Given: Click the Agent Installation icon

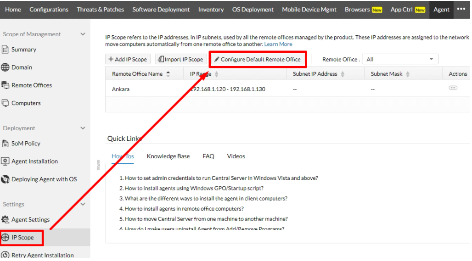Looking at the screenshot, I should click(x=5, y=161).
